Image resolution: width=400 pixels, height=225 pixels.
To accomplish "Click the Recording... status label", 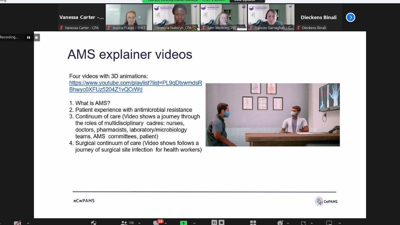I will click(9, 37).
